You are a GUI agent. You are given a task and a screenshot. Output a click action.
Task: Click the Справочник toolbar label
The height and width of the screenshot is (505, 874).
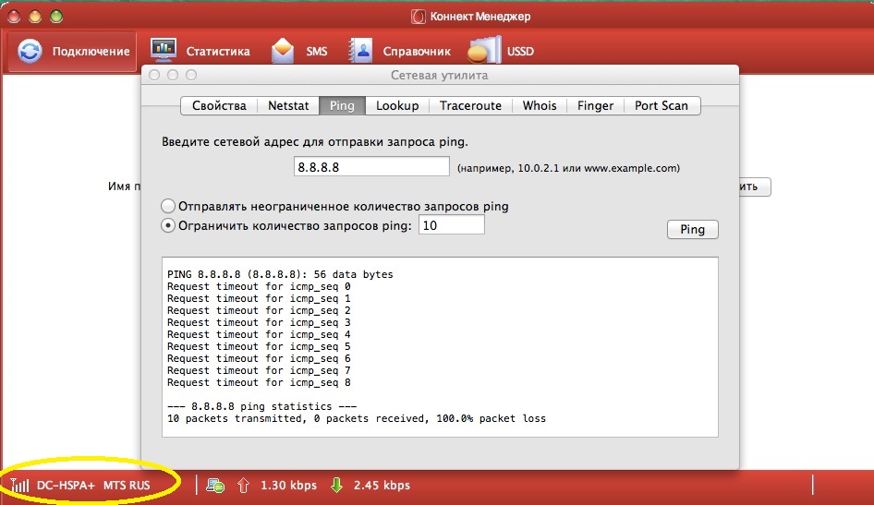pos(417,51)
